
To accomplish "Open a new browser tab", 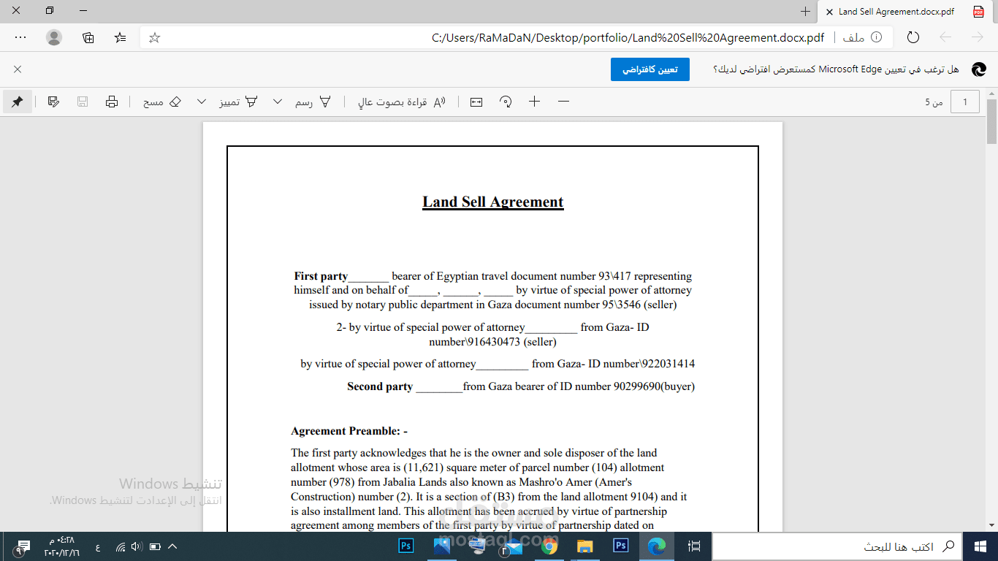I will (x=805, y=12).
